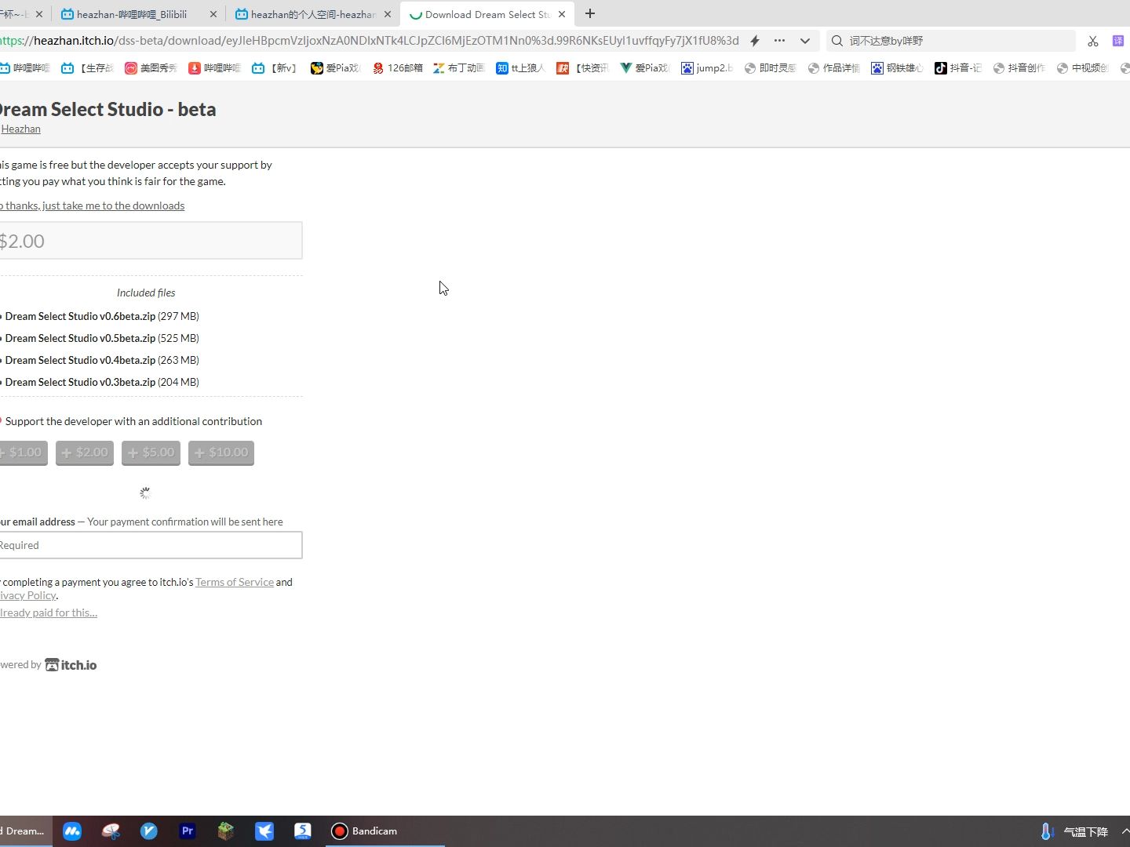Select Dream Select Studio v0.6beta.zip file entry
The width and height of the screenshot is (1130, 847).
[100, 316]
